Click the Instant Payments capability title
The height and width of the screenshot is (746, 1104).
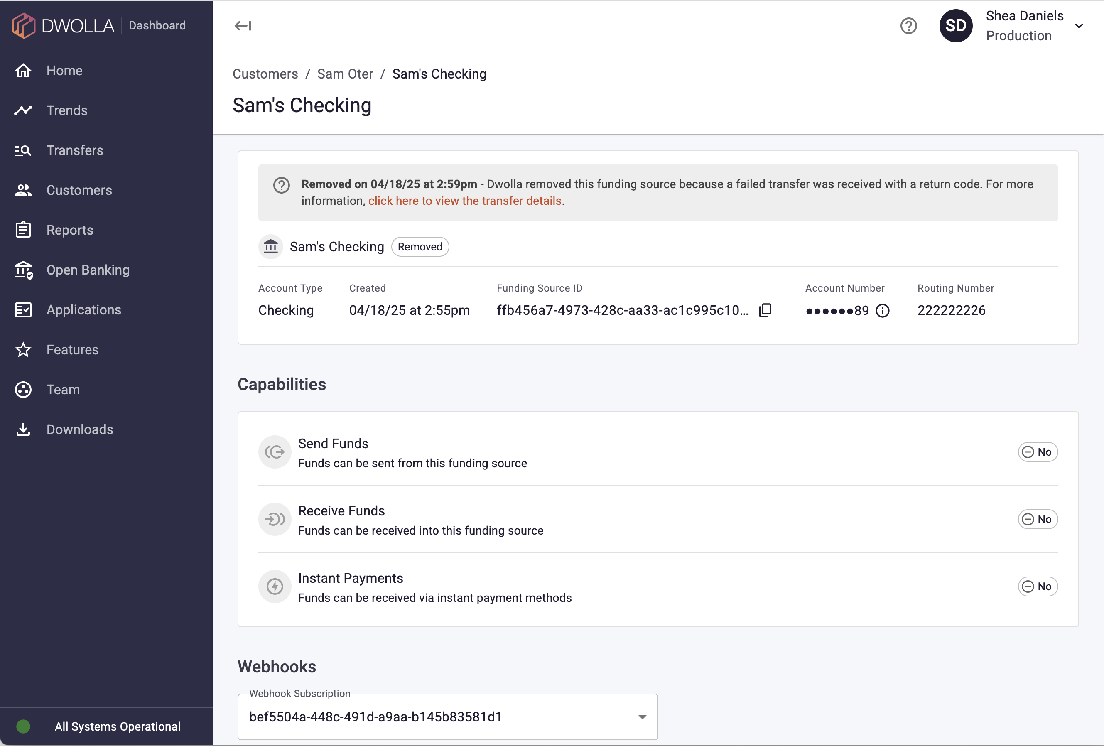[351, 578]
